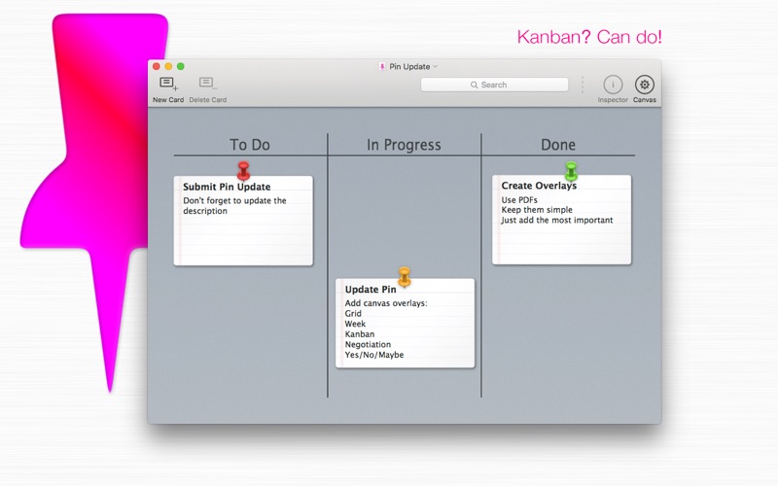Screen dimensions: 778x486
Task: Expand the Pin Update title dropdown chevron
Action: point(435,66)
